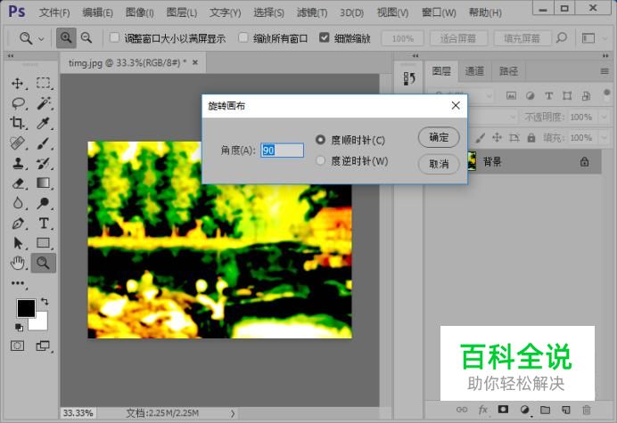Open the extra tools ellipsis menu
Viewport: 617px width, 423px height.
tap(18, 283)
